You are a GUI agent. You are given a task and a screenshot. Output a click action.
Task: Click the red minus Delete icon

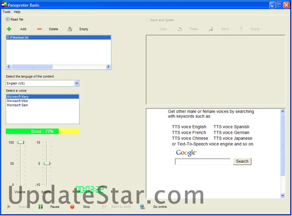[39, 29]
